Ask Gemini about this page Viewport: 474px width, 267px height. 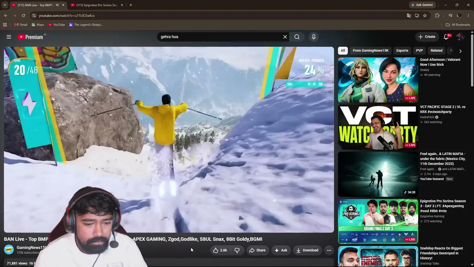click(421, 5)
